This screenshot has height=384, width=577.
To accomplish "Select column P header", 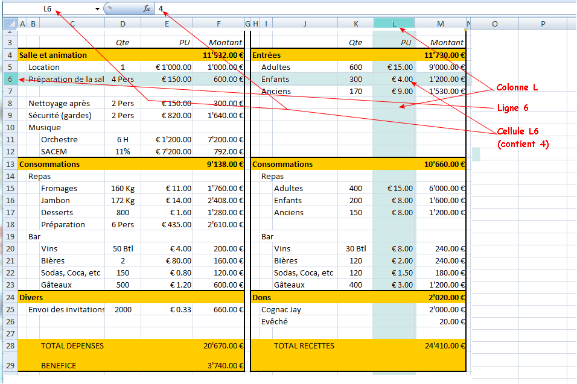I will click(x=543, y=24).
